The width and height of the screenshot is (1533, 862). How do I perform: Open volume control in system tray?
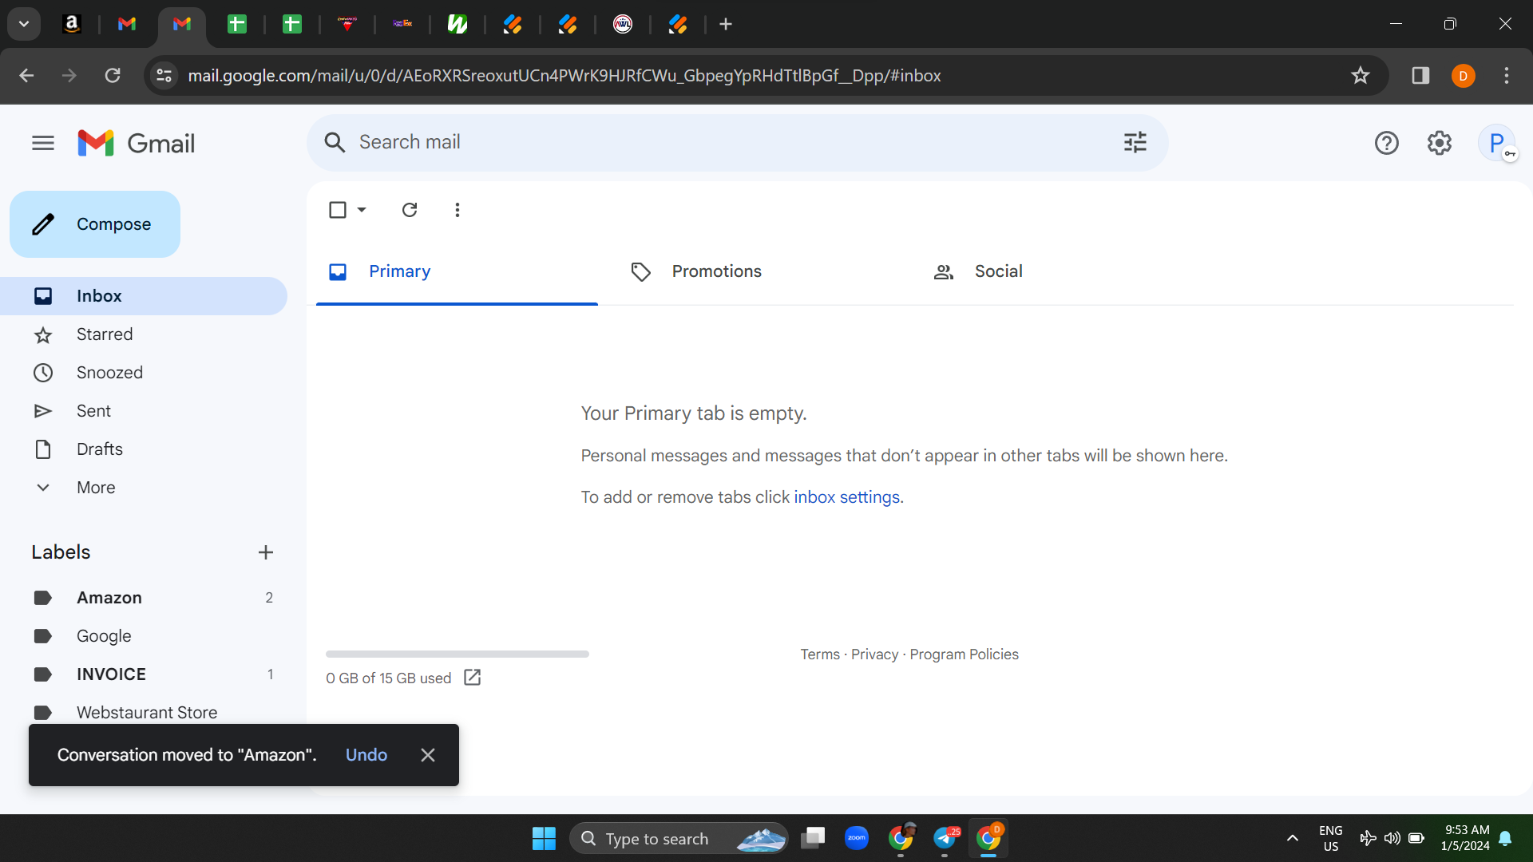[x=1392, y=838]
